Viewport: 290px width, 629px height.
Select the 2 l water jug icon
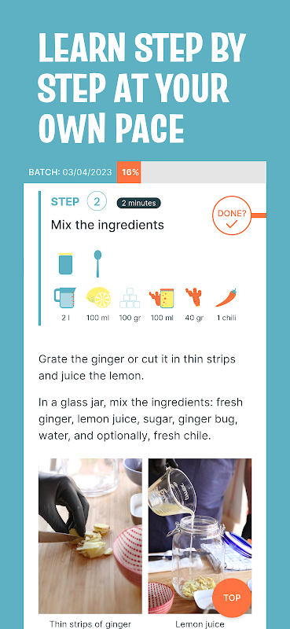coord(65,298)
